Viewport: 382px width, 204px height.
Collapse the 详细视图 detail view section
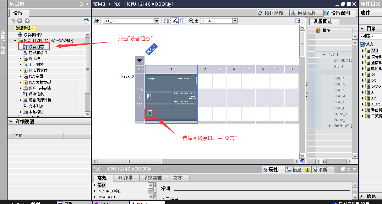tap(11, 121)
